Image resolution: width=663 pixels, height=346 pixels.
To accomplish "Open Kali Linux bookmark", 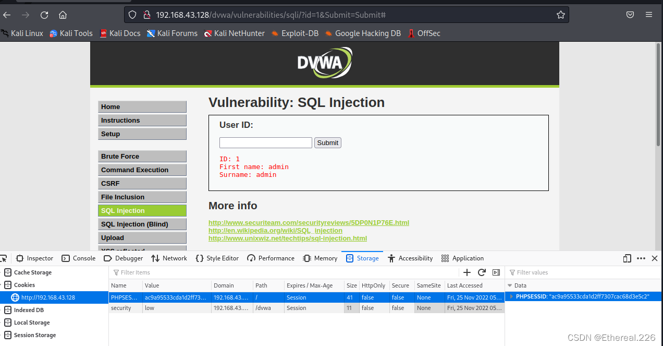I will click(x=22, y=33).
